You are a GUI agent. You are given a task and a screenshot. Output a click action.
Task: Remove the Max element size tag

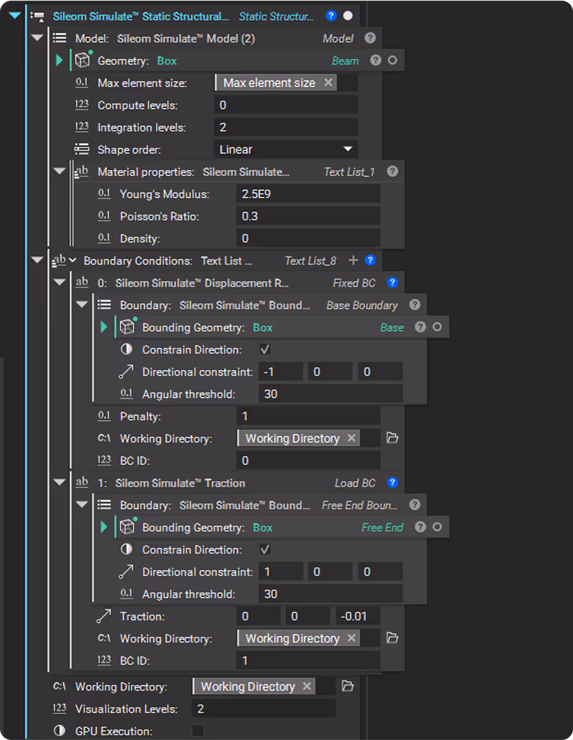point(328,83)
